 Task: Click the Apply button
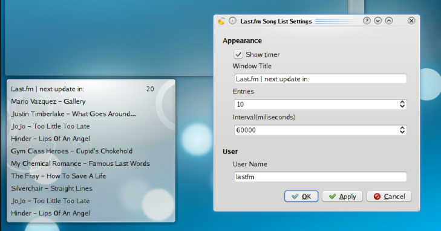point(342,197)
